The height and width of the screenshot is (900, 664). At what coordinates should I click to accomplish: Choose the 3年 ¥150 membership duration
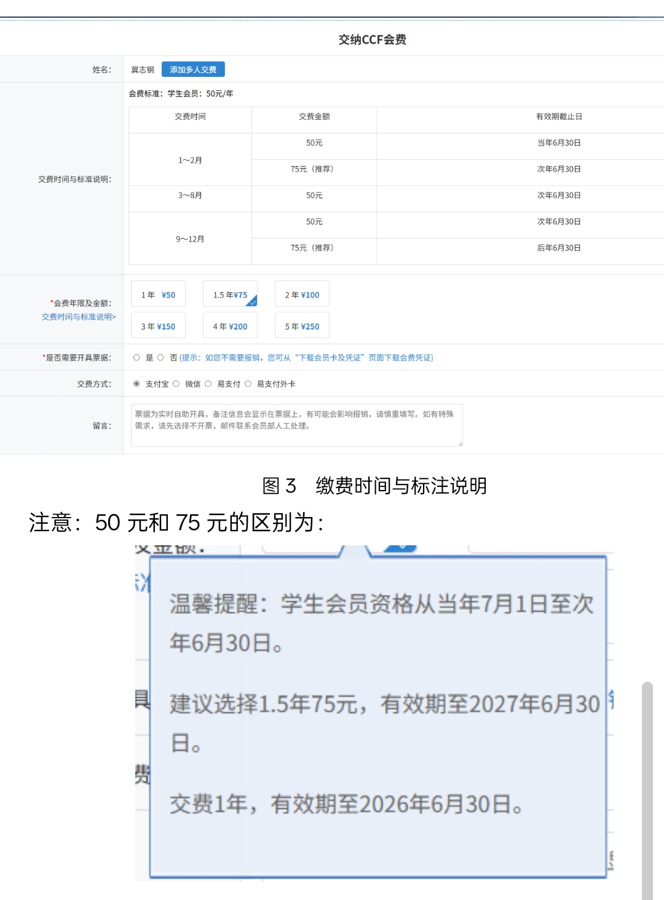[158, 325]
